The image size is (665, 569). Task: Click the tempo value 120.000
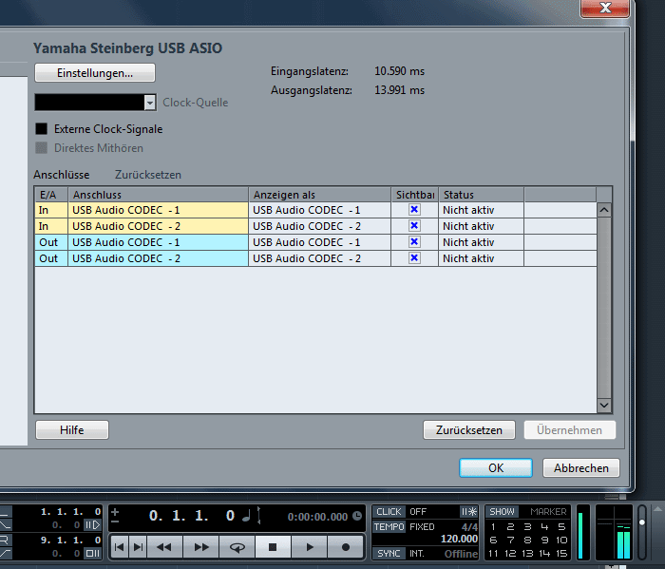coord(459,539)
